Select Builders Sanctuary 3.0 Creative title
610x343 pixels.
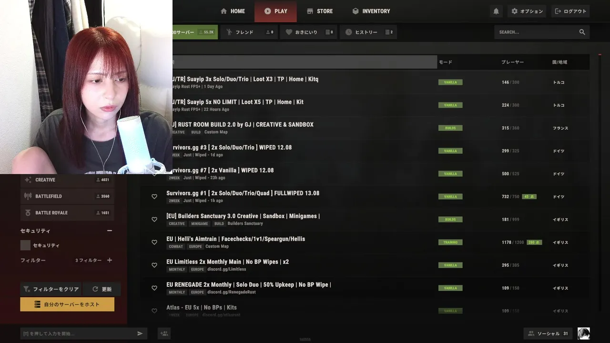243,216
